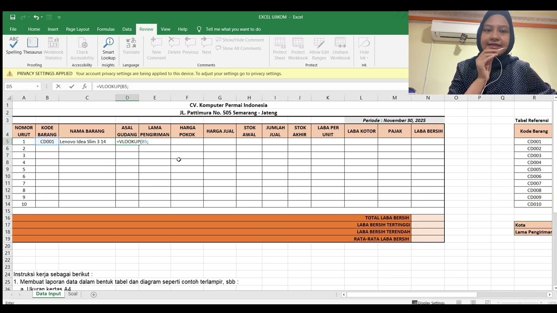Open Smart Lookup insights
The width and height of the screenshot is (557, 313).
tap(108, 49)
